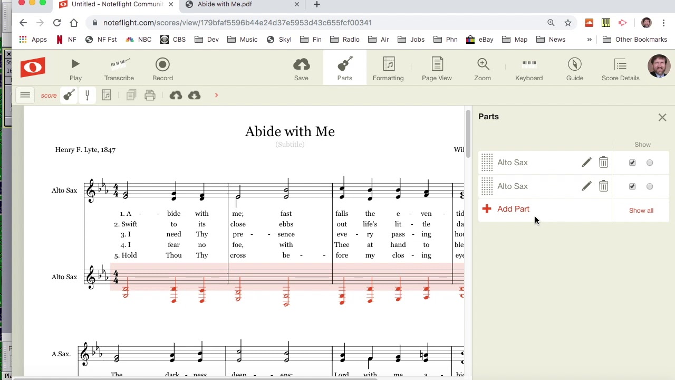675x380 pixels.
Task: Open the NF Fst bookmark
Action: click(100, 40)
